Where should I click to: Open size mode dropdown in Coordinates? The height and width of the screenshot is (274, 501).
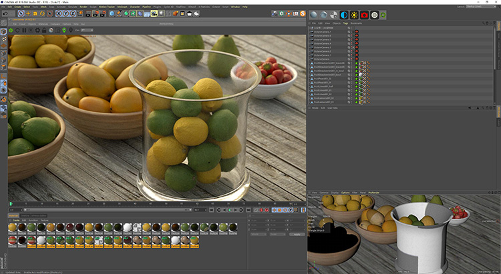tap(277, 234)
